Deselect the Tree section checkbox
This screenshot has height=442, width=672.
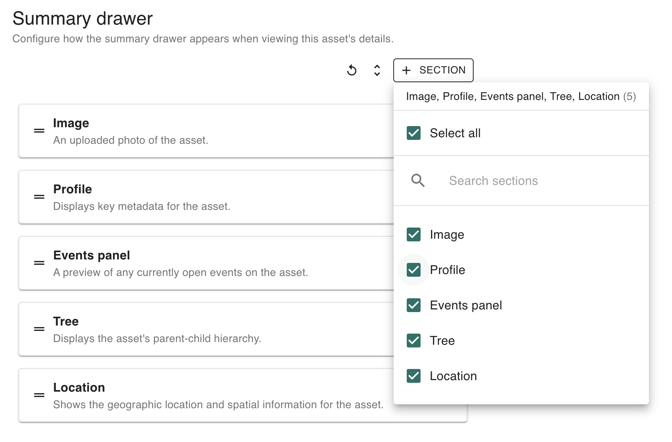coord(414,341)
